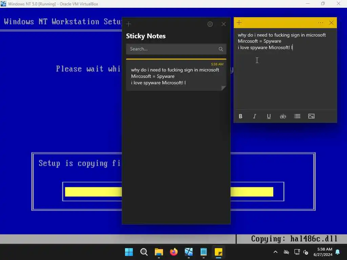Click "i love spyware Microsoft!" in the note card
This screenshot has width=347, height=260.
pyautogui.click(x=157, y=83)
